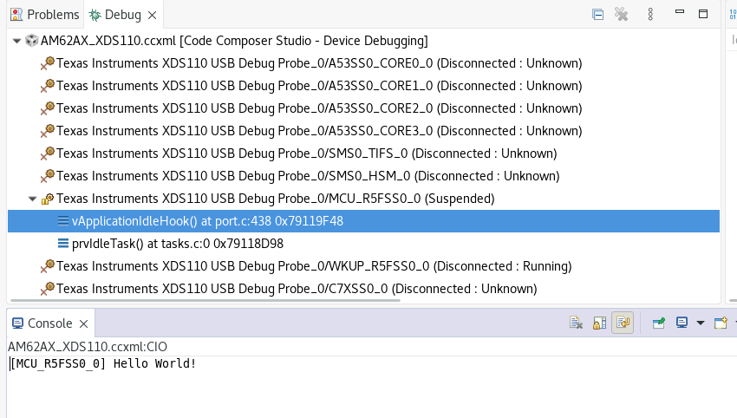Close the Debug tab
This screenshot has width=737, height=418.
click(x=153, y=15)
